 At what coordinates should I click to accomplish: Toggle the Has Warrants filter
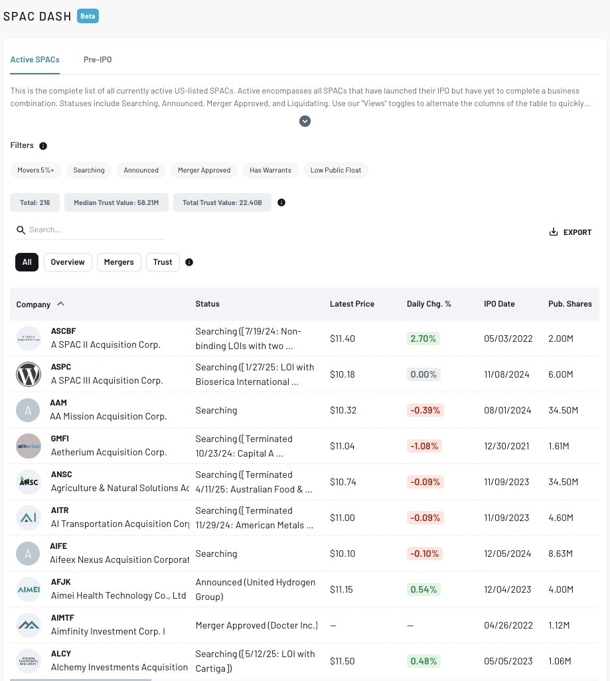click(x=270, y=170)
